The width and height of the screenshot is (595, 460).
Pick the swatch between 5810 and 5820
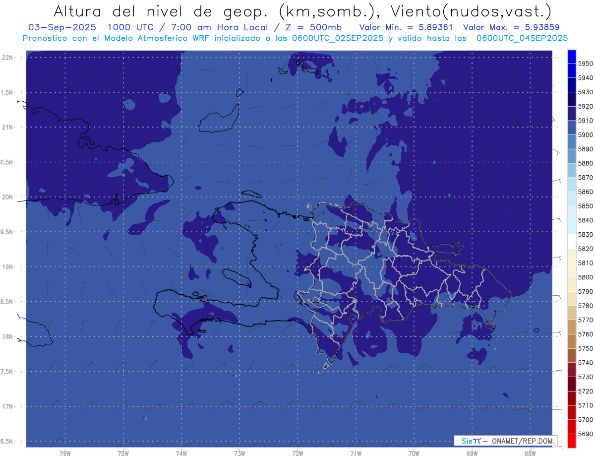(572, 256)
